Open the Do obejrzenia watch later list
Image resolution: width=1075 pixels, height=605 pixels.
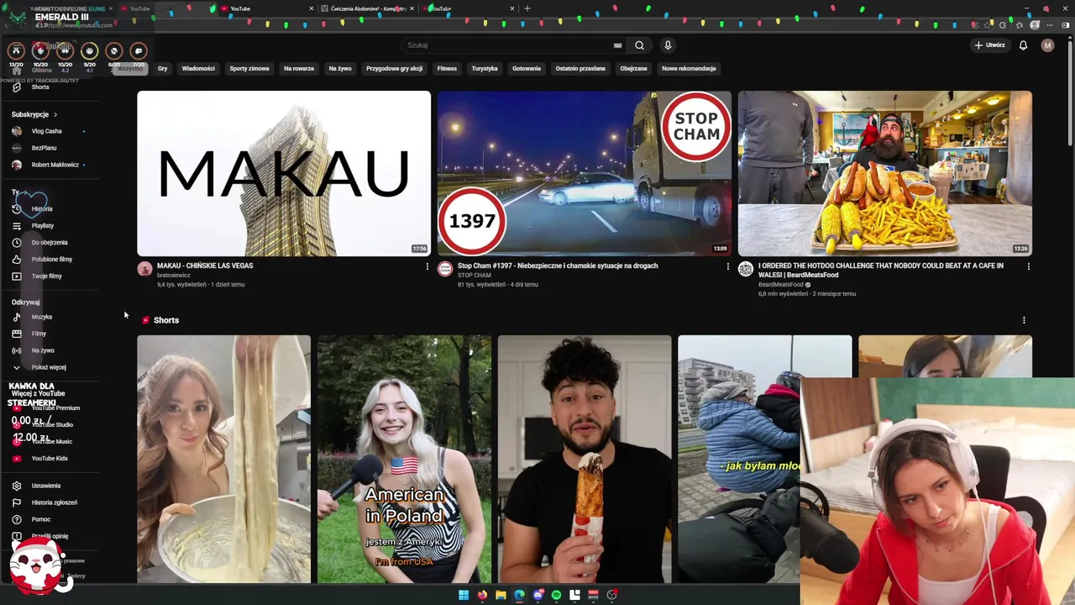pos(49,242)
